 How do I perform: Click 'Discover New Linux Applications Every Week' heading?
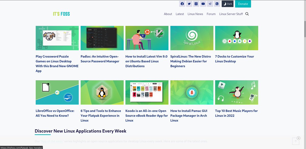pos(81,131)
